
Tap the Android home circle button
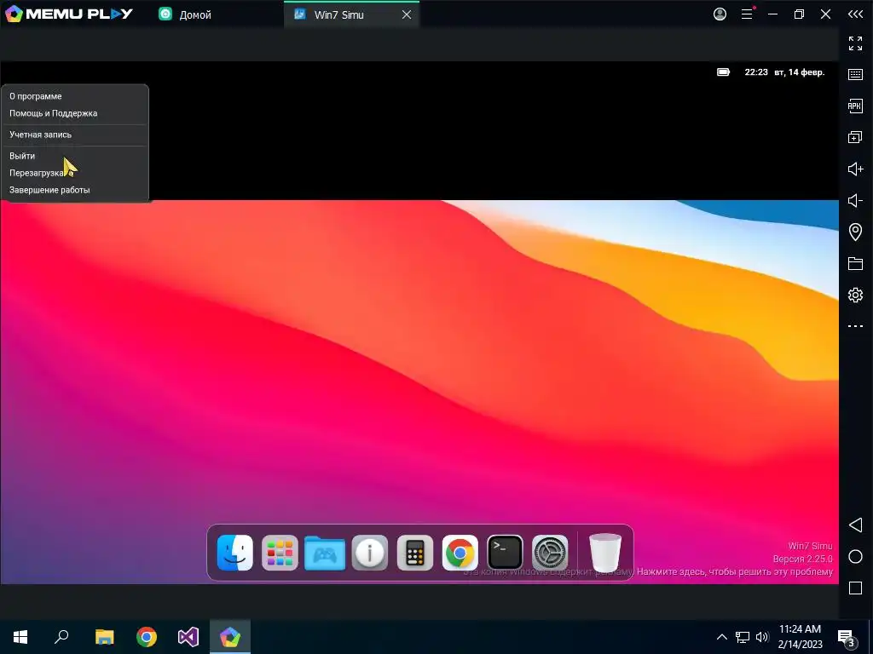point(855,557)
